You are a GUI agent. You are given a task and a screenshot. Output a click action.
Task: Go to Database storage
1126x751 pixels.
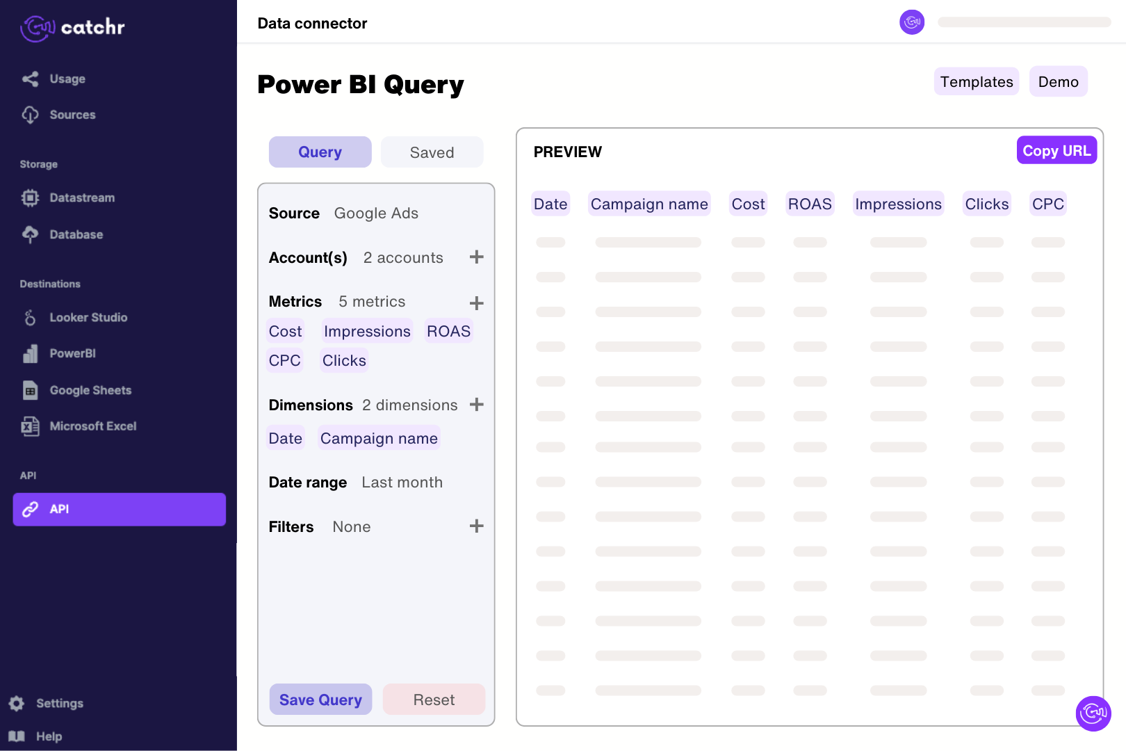pyautogui.click(x=76, y=234)
